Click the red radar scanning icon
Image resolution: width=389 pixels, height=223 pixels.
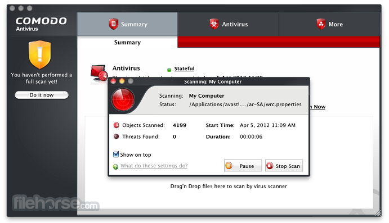[x=123, y=99]
